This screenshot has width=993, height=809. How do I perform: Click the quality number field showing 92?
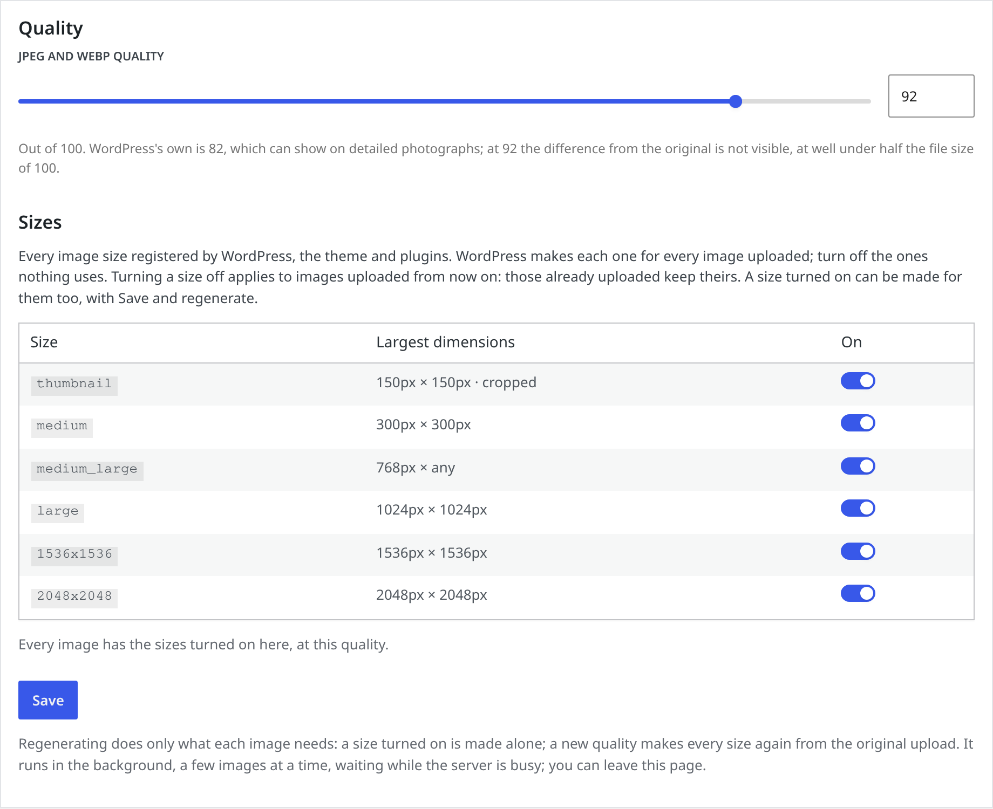(931, 96)
